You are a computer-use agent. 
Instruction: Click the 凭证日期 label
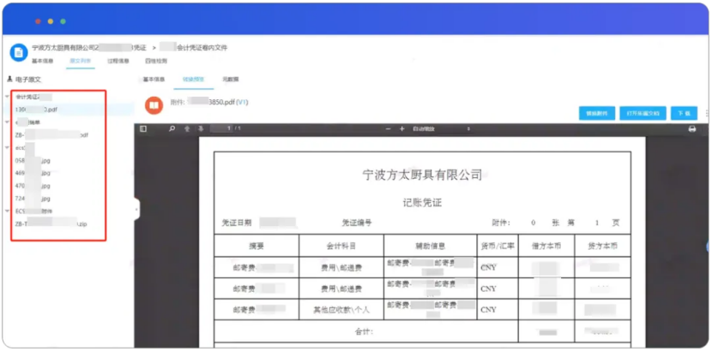tap(236, 223)
